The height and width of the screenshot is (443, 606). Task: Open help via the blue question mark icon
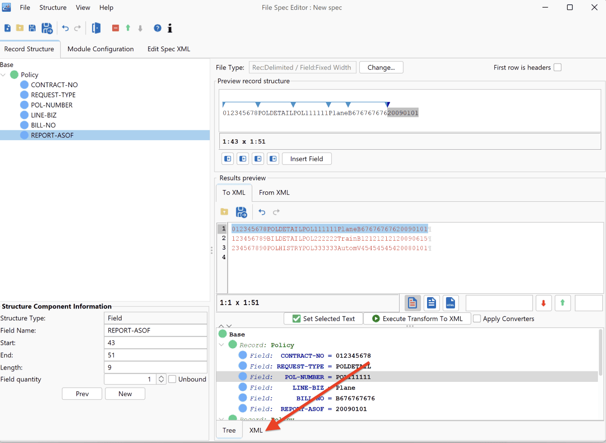point(158,28)
